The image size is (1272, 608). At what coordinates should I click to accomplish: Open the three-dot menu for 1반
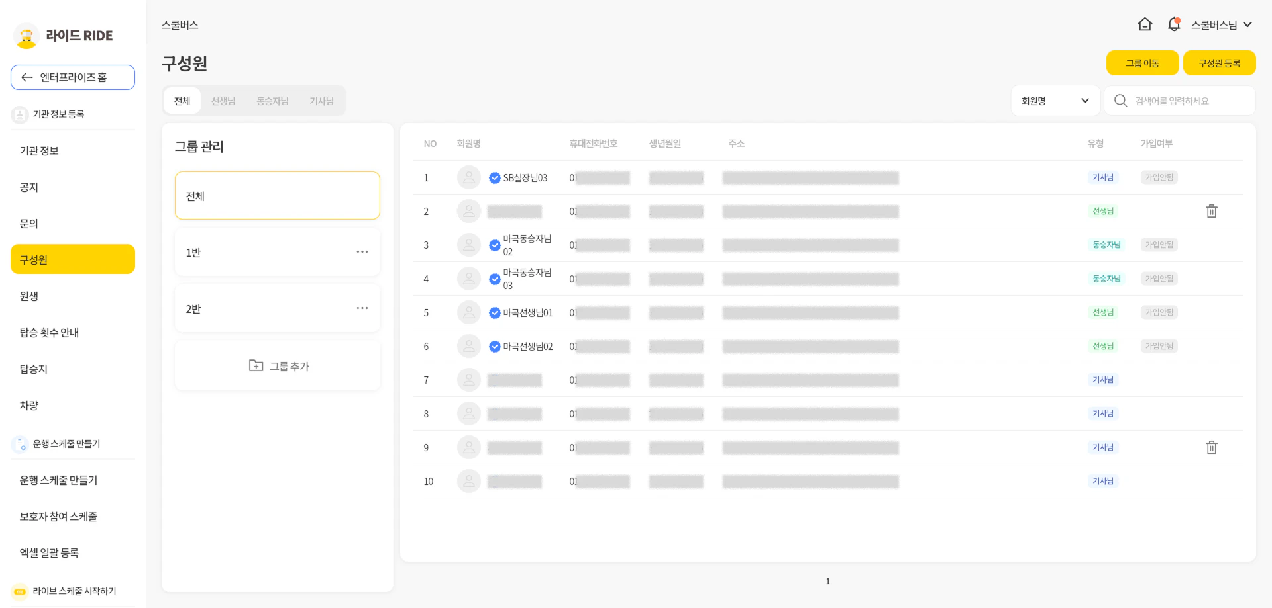[x=362, y=252]
